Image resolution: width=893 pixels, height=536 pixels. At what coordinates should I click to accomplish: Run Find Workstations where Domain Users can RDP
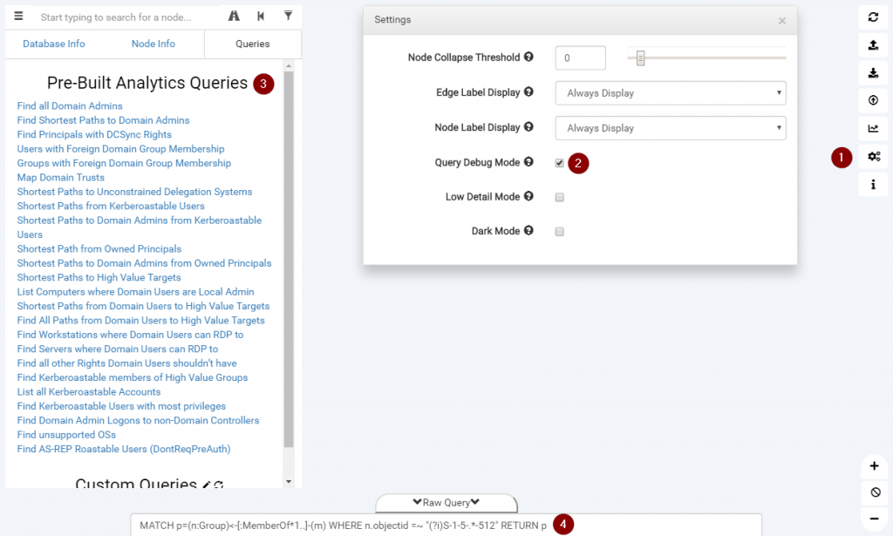131,335
